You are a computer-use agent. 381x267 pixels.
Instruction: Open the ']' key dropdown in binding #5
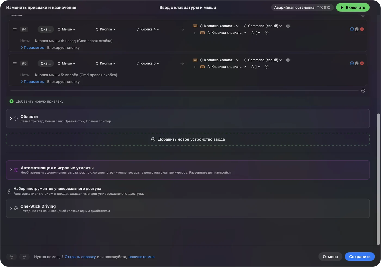(x=256, y=67)
